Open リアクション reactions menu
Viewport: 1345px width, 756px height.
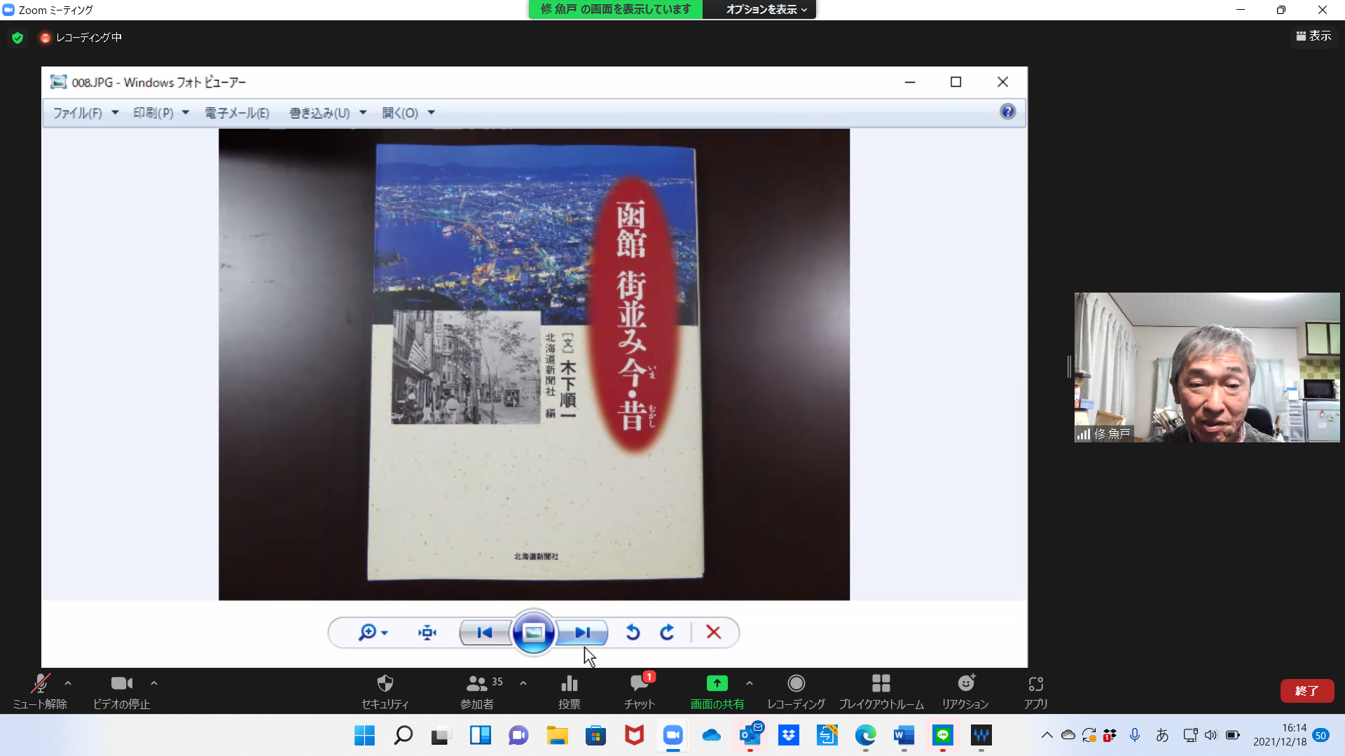965,691
